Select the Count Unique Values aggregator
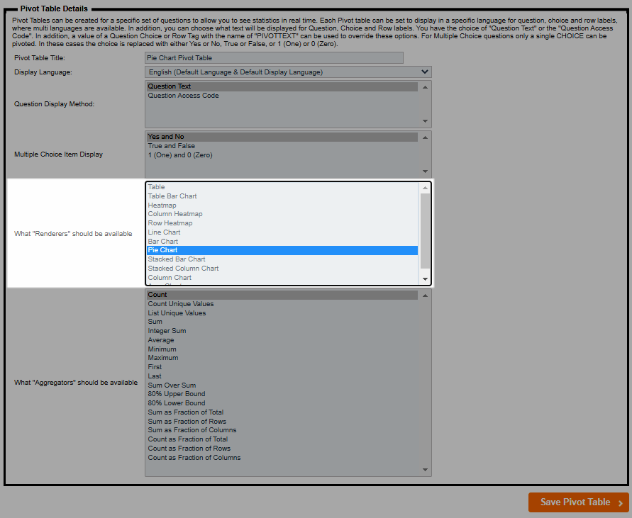This screenshot has height=518, width=632. pos(180,304)
